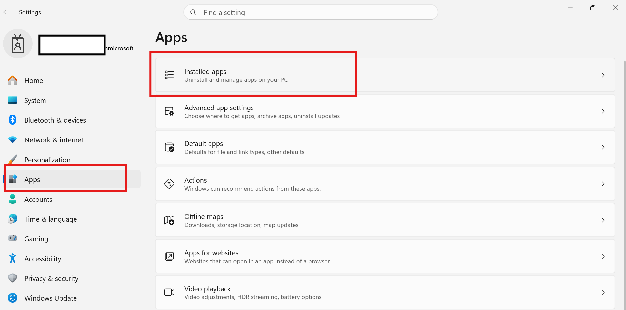The height and width of the screenshot is (310, 626).
Task: Click the back arrow in Settings header
Action: coord(6,12)
